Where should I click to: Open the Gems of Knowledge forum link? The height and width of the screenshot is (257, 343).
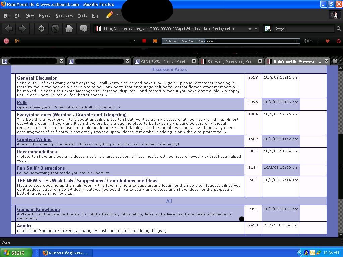point(38,209)
